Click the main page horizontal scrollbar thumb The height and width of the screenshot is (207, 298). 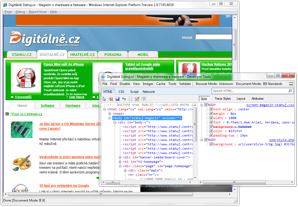[101, 194]
